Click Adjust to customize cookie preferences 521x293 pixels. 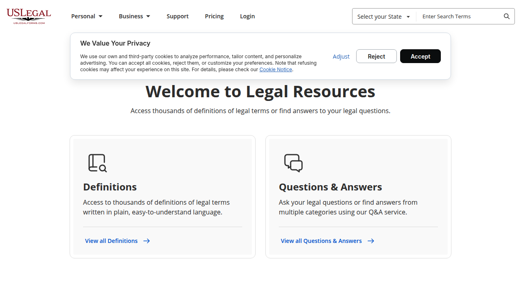point(341,57)
